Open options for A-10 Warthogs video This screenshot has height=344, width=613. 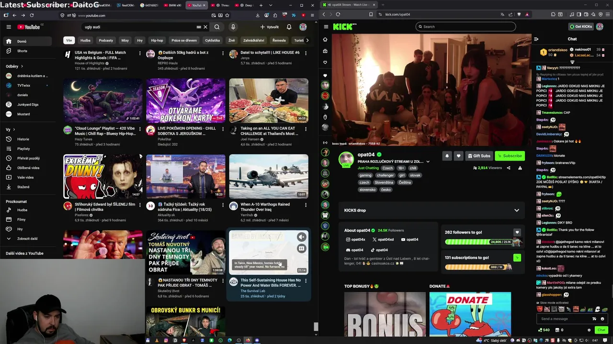[x=306, y=205]
